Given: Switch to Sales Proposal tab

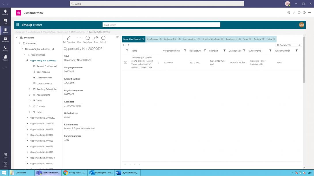Looking at the screenshot, I should pyautogui.click(x=154, y=39).
